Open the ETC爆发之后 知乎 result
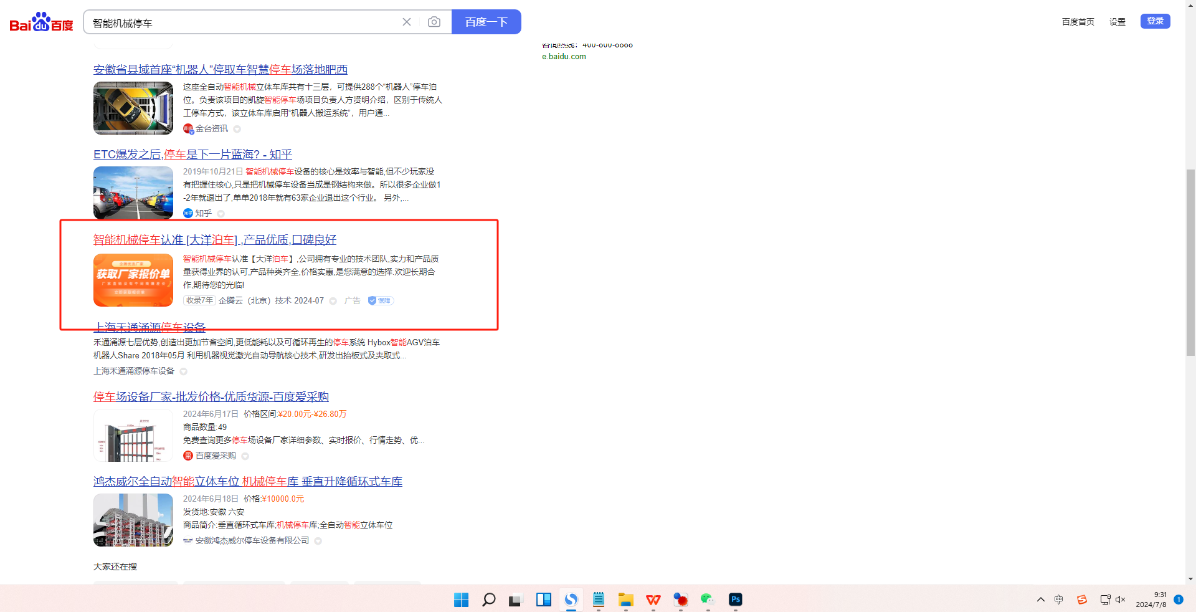 (192, 154)
